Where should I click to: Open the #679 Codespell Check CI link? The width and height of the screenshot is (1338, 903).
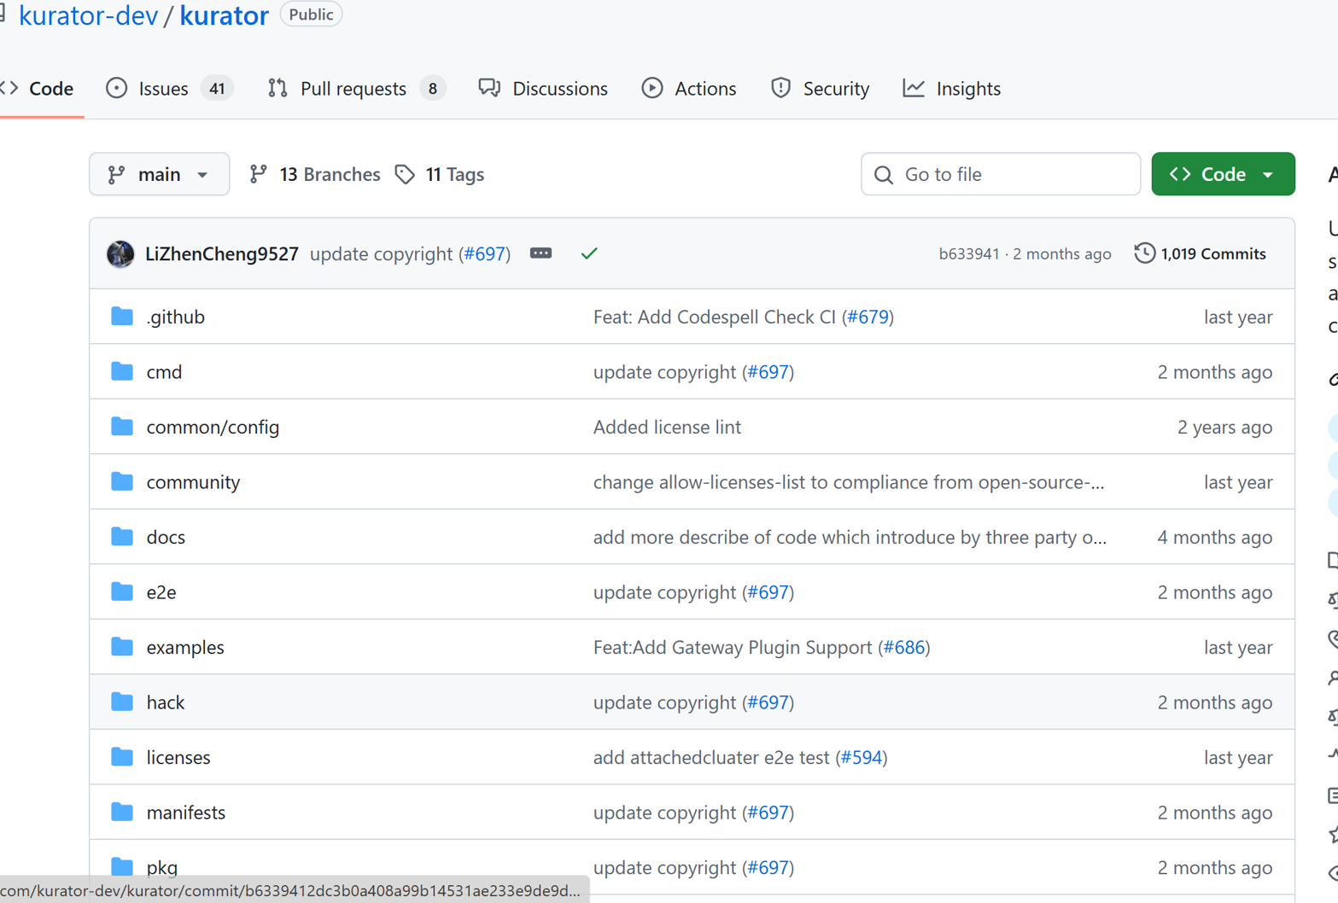[868, 317]
